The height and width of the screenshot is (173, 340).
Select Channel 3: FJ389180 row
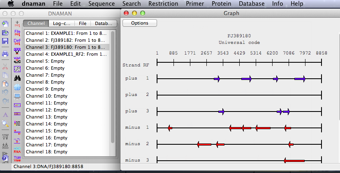tap(67, 47)
